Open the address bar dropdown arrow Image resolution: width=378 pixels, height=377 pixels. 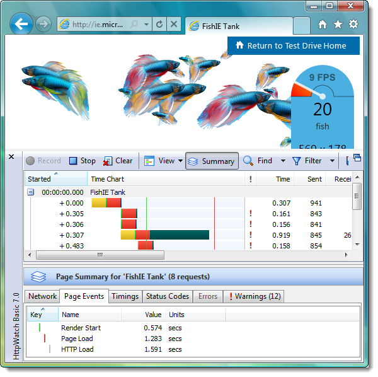[x=146, y=24]
